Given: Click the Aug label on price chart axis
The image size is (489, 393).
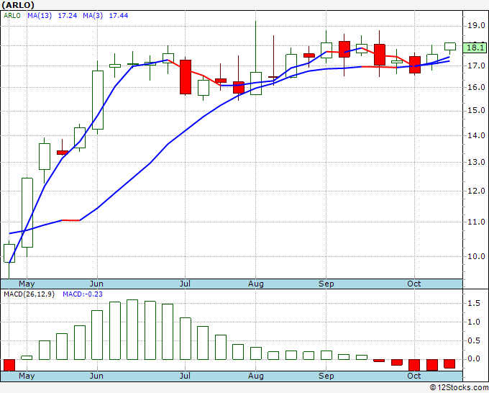Looking at the screenshot, I should 256,284.
